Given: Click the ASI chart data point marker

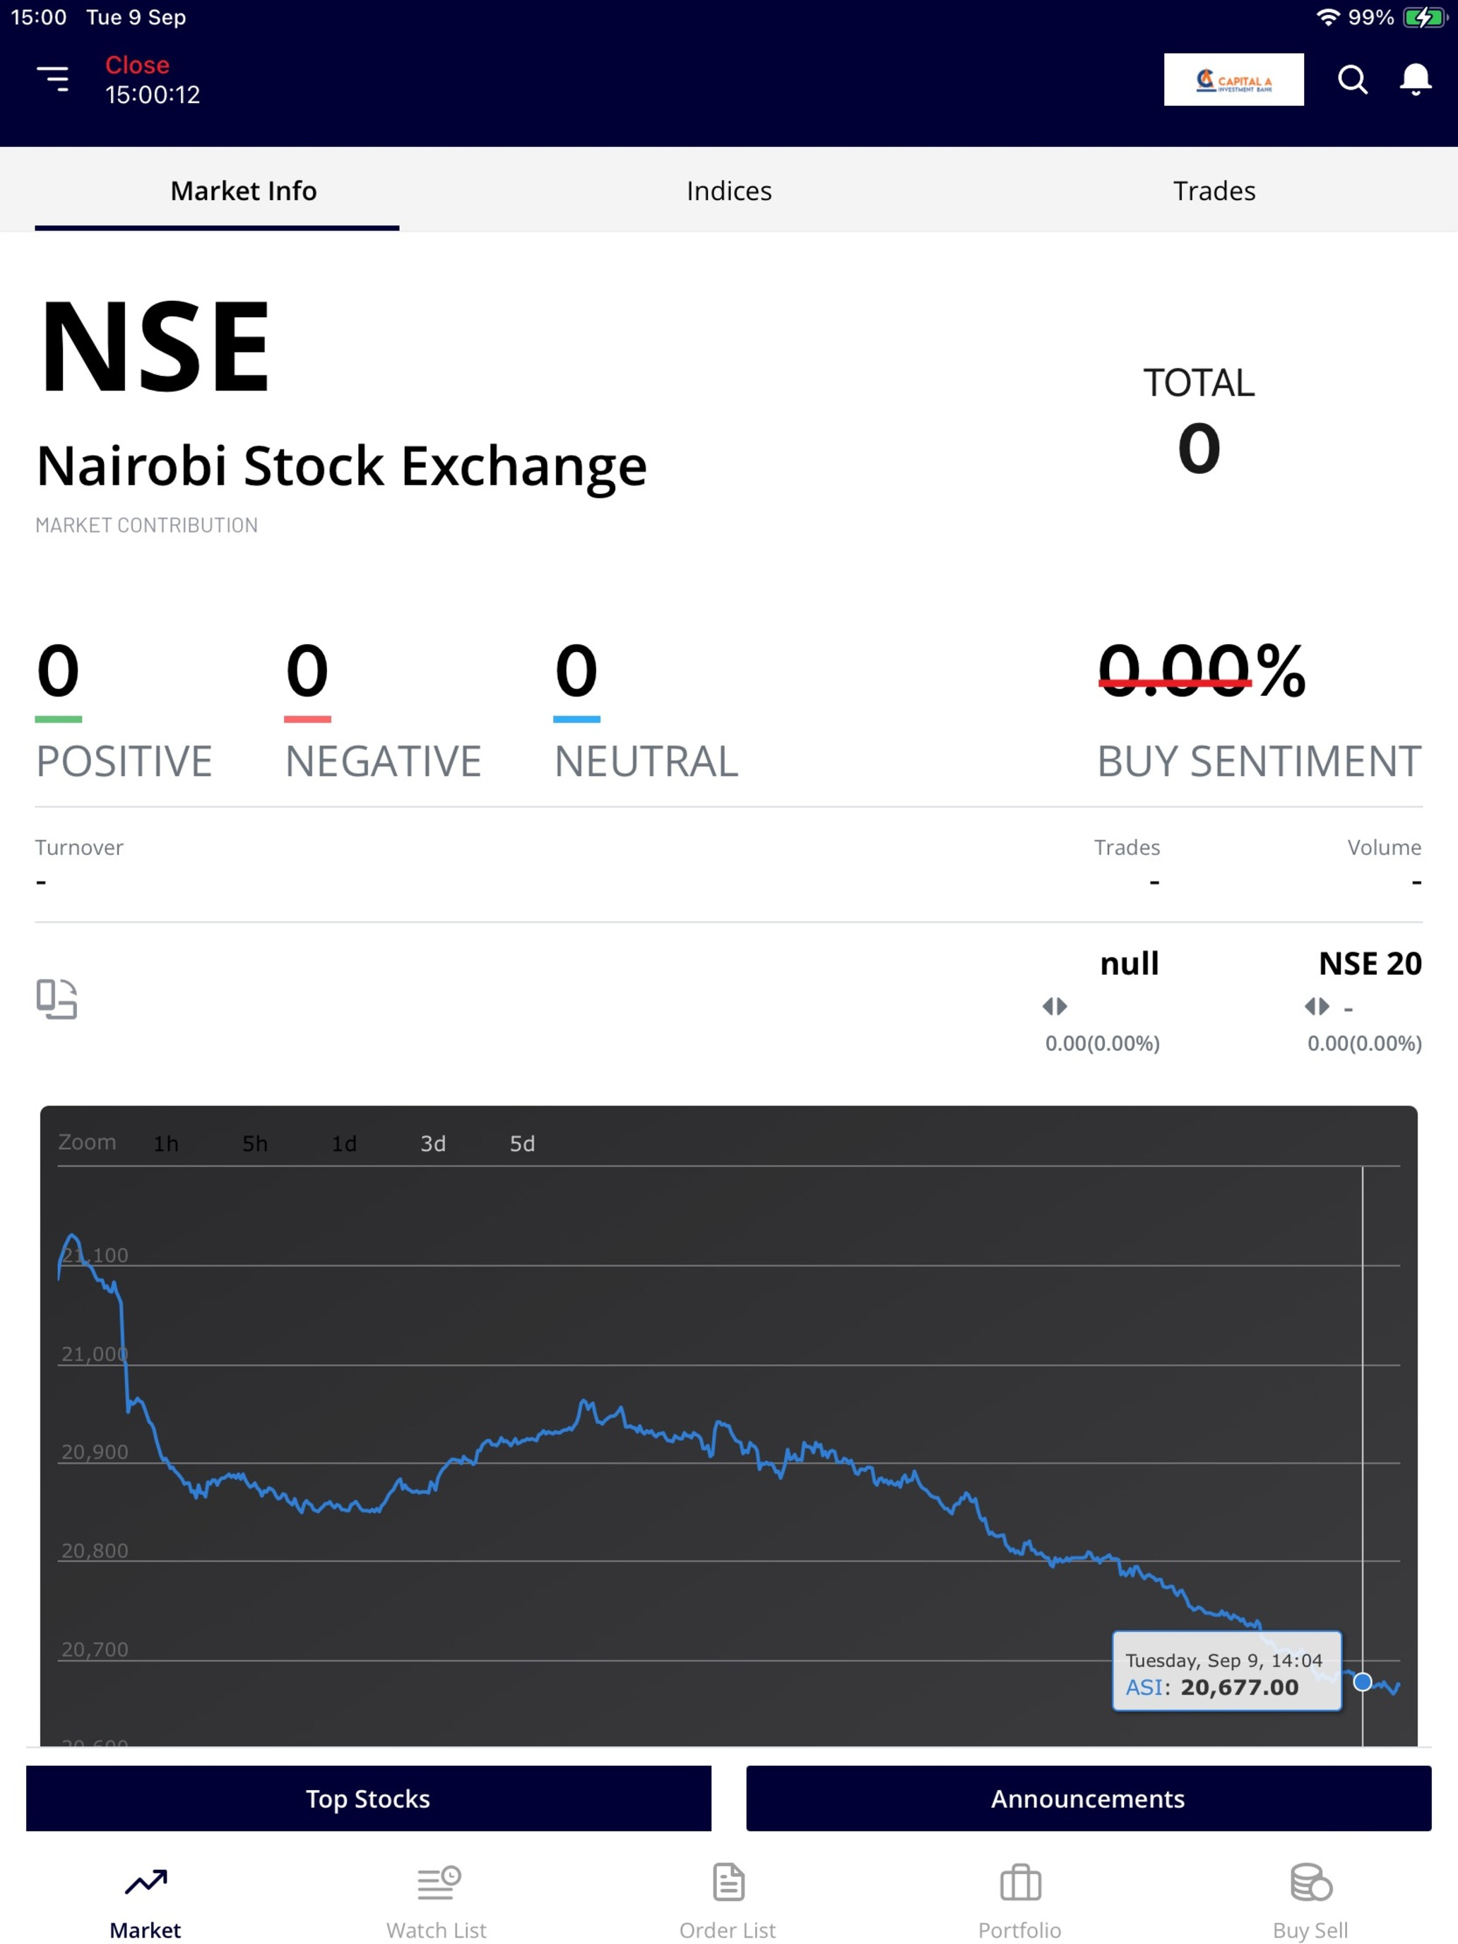Looking at the screenshot, I should [x=1362, y=1682].
